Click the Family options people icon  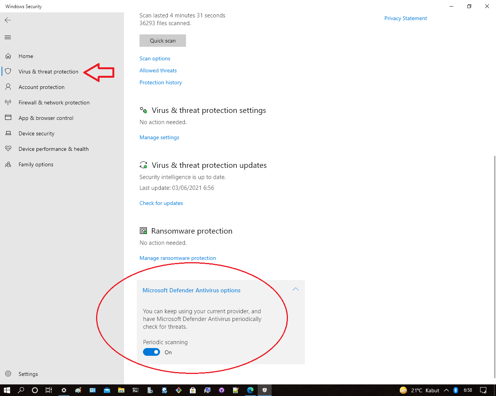(8, 164)
